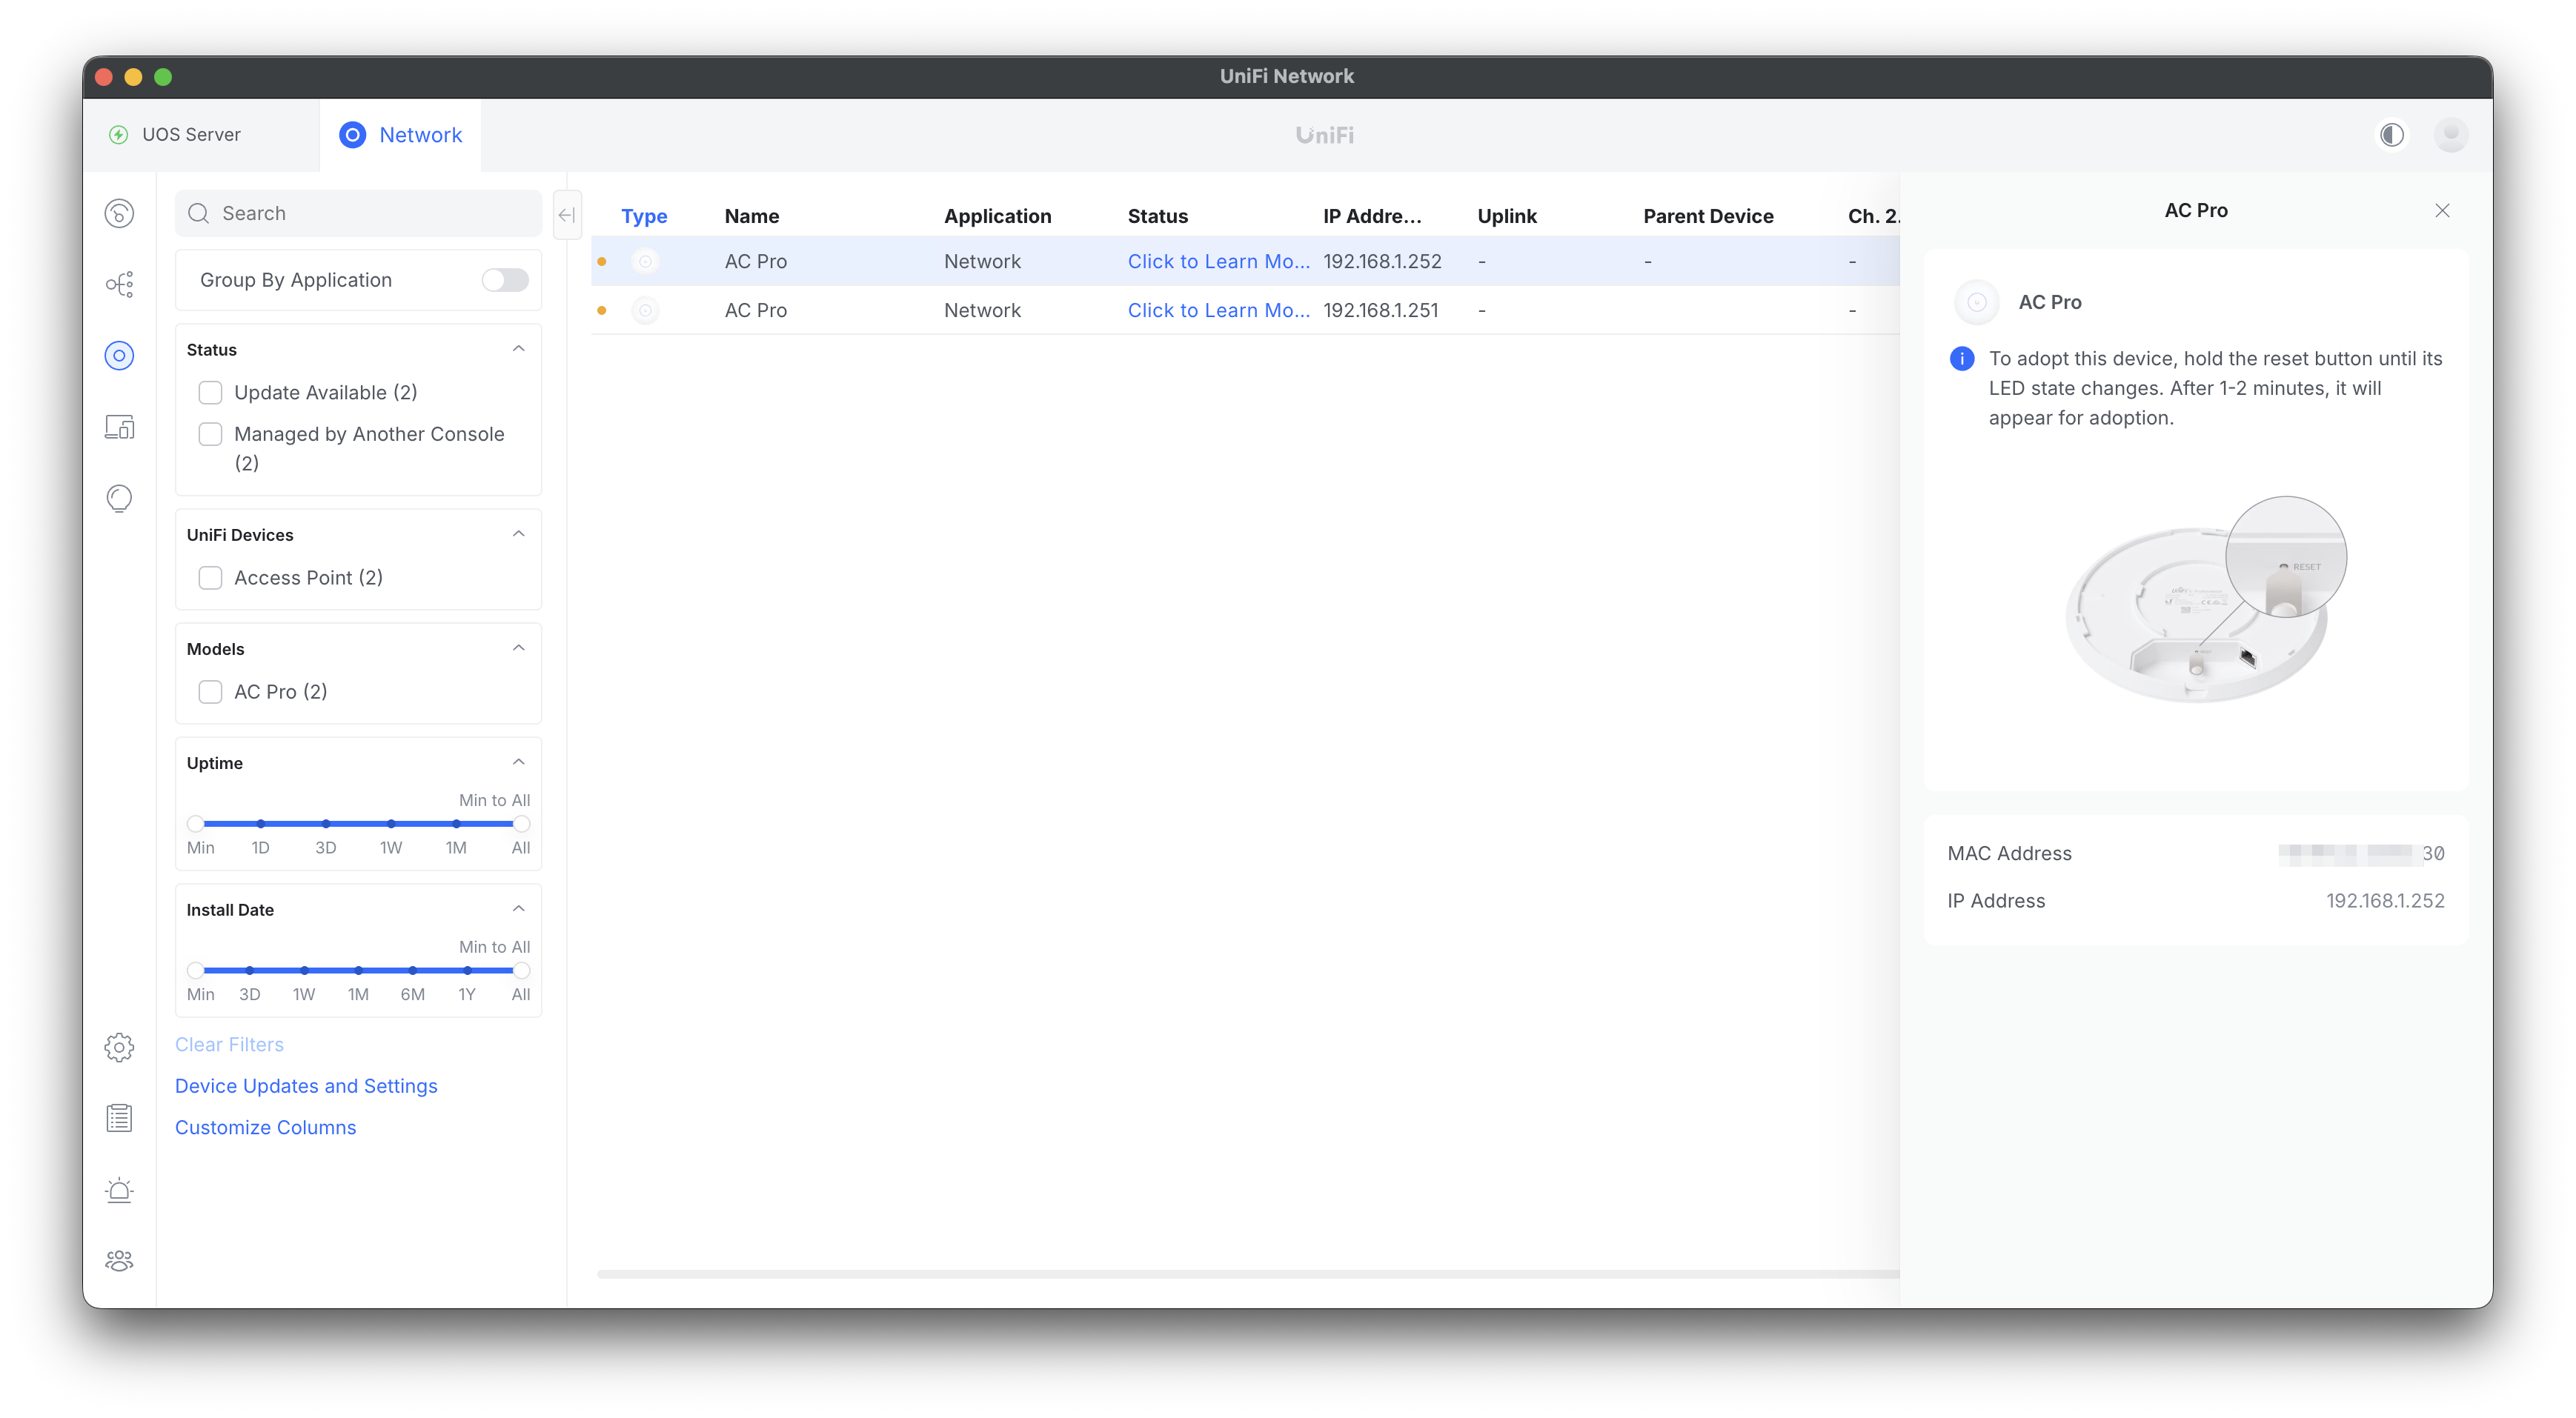This screenshot has width=2576, height=1418.
Task: Open the Client Devices sidebar icon
Action: 119,427
